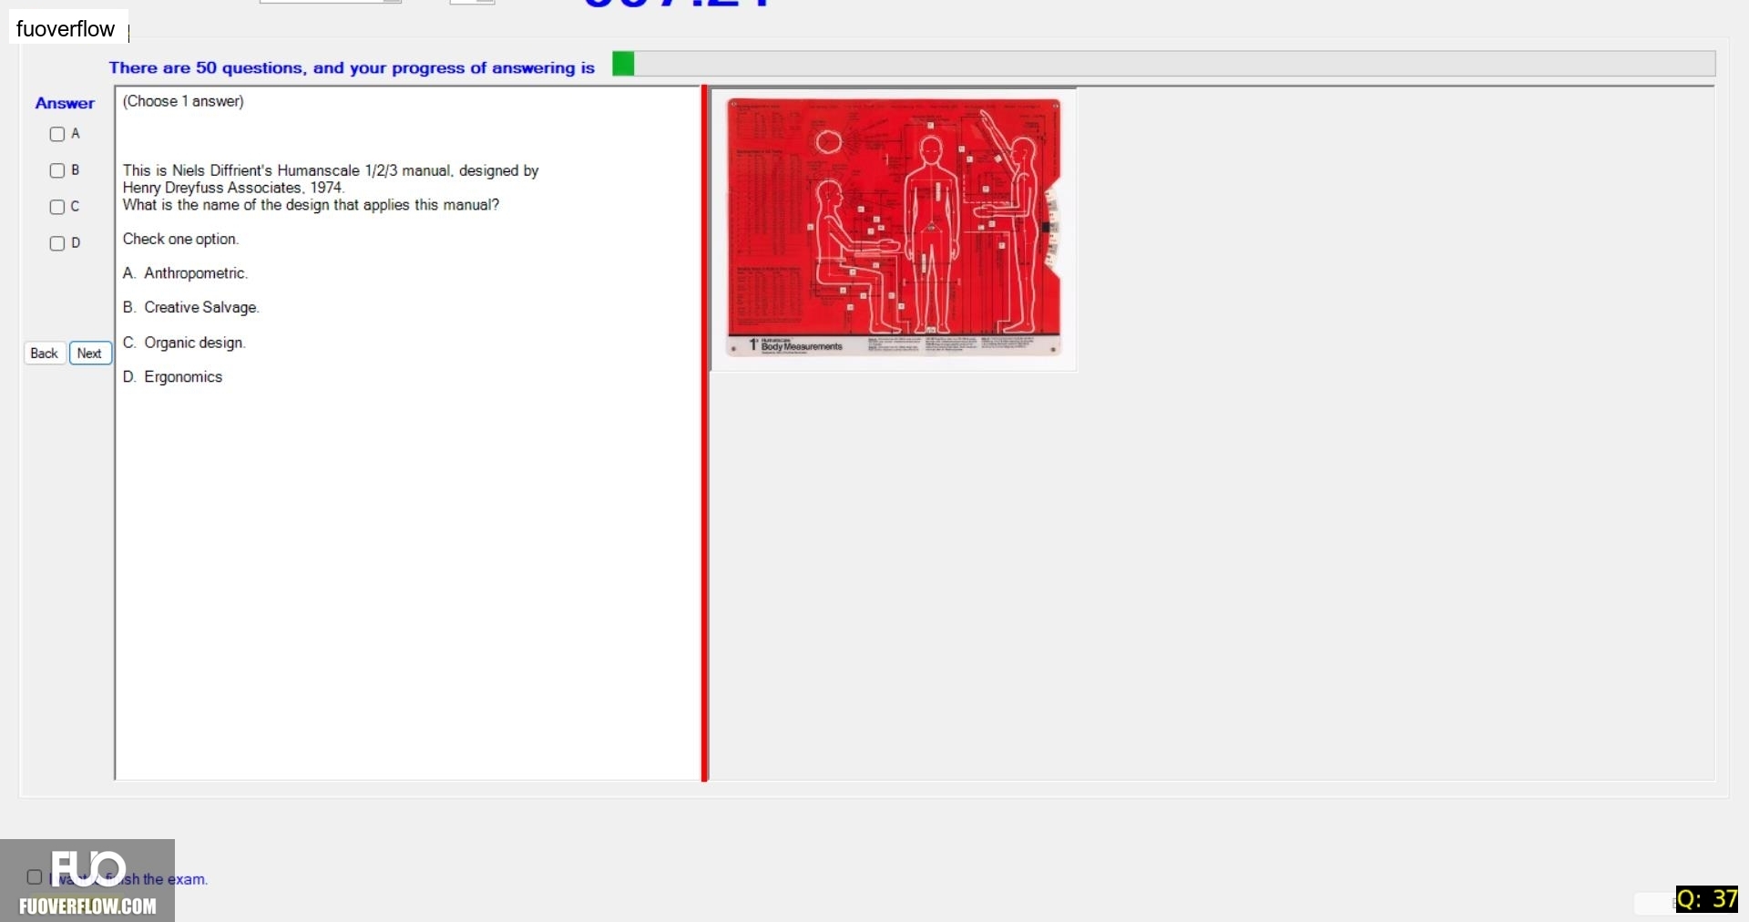The width and height of the screenshot is (1749, 922).
Task: Open the red Humanscale body measurements image
Action: (x=894, y=228)
